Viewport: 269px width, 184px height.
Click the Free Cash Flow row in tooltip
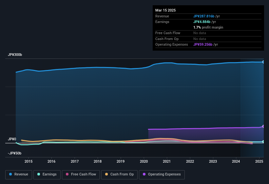pos(208,33)
